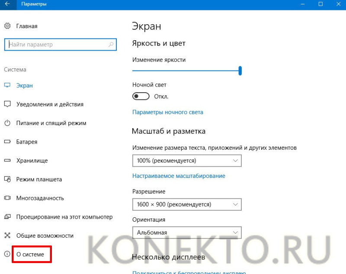Go to Многозадачность section
This screenshot has height=274, width=346.
(x=40, y=198)
